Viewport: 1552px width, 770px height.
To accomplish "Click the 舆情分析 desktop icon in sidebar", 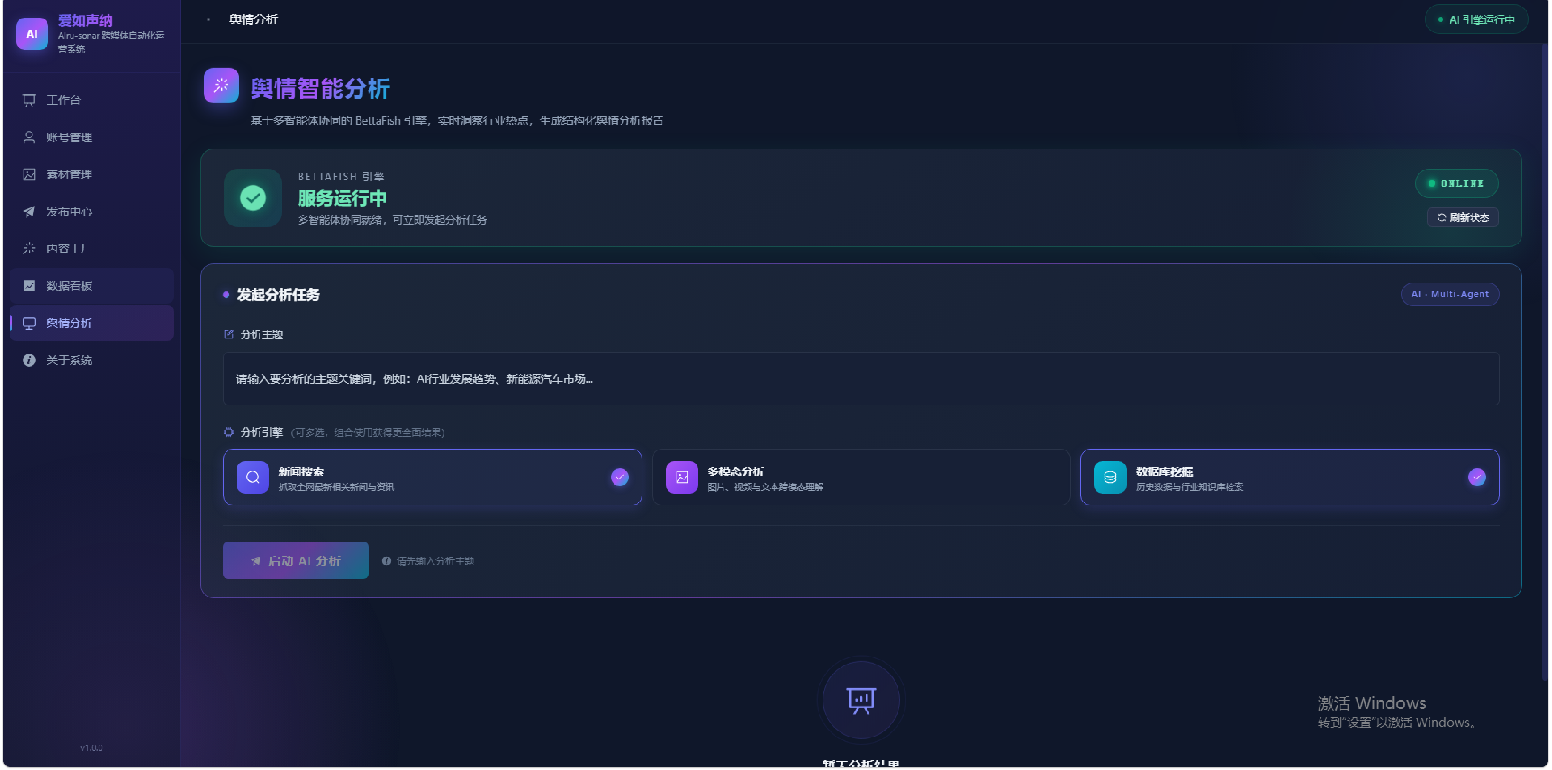I will click(x=29, y=323).
